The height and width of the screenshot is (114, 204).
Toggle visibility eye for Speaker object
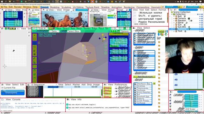tap(200, 21)
